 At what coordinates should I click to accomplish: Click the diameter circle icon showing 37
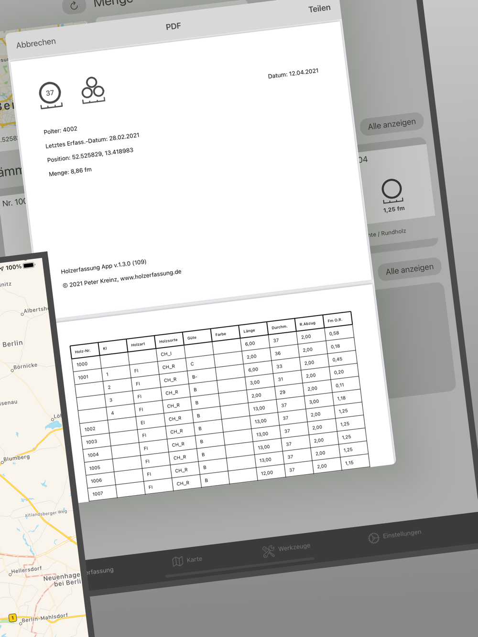point(50,95)
